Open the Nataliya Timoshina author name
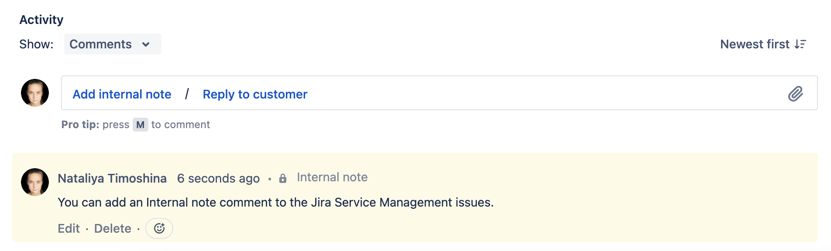The height and width of the screenshot is (251, 831). [112, 178]
